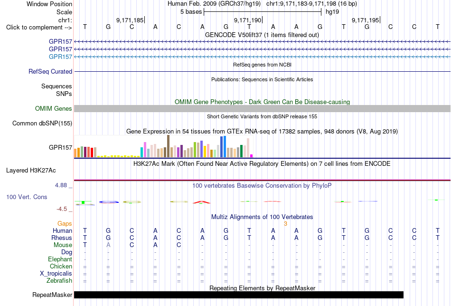Click the 'Gene Expression in 54 tissues' heading

[262, 132]
